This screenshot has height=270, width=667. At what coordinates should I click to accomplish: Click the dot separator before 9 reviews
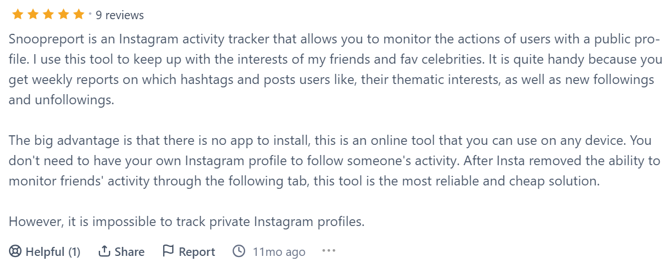90,12
